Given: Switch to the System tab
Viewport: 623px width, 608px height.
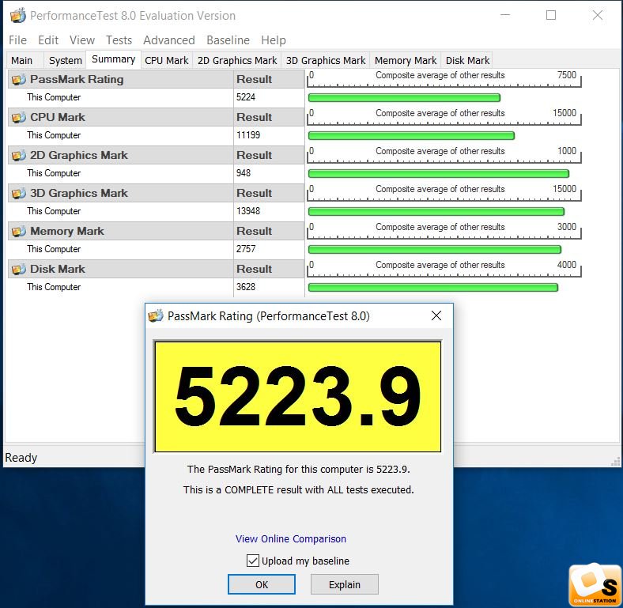Looking at the screenshot, I should (65, 60).
